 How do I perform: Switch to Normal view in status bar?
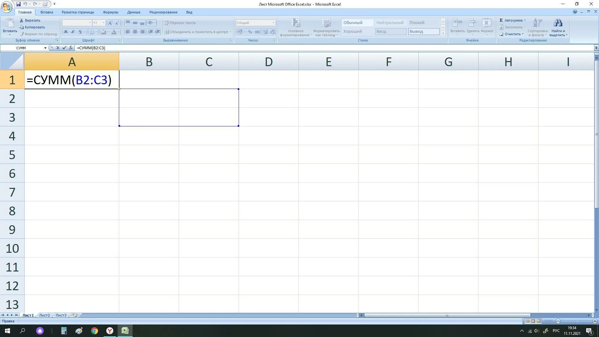527,321
